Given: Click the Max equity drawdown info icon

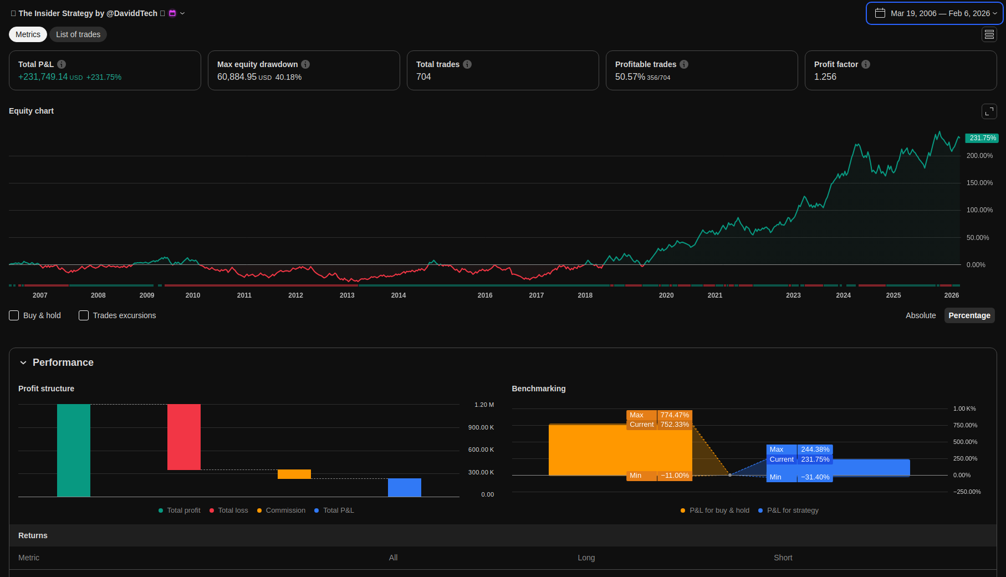Looking at the screenshot, I should (x=305, y=64).
